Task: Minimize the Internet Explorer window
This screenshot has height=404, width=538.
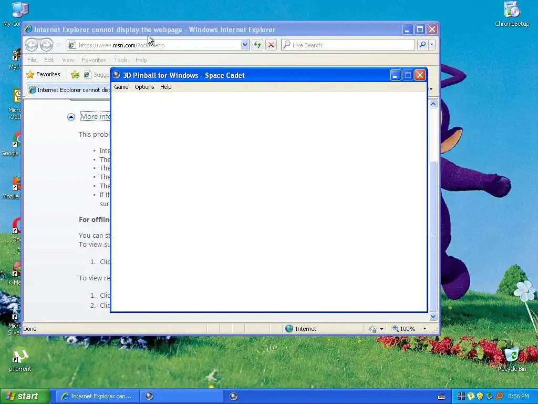Action: [407, 29]
